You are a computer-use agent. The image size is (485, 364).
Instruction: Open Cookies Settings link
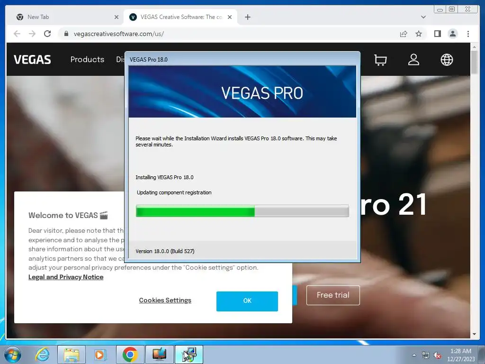[165, 300]
